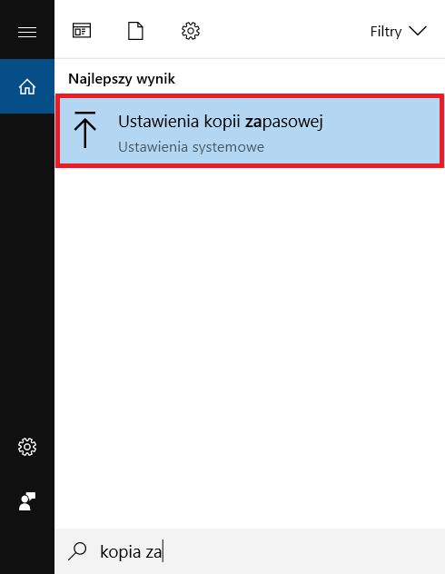
Task: Click the backup upload arrow icon
Action: tap(84, 130)
